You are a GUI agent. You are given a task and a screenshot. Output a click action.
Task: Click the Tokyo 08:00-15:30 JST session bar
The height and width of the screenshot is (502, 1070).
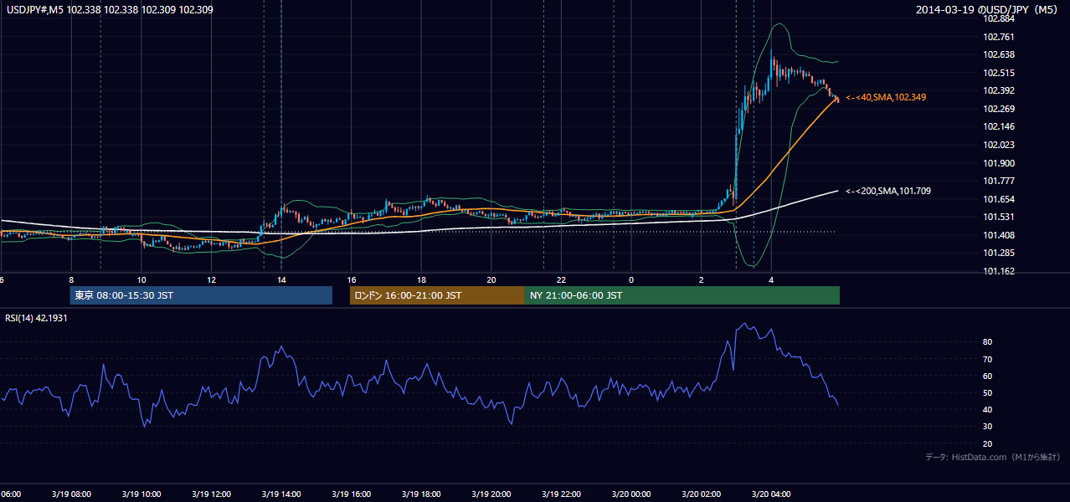pos(201,295)
